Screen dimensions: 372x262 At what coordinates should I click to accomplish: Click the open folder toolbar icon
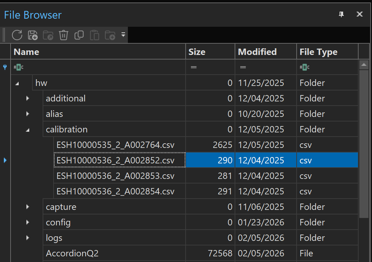tap(48, 35)
